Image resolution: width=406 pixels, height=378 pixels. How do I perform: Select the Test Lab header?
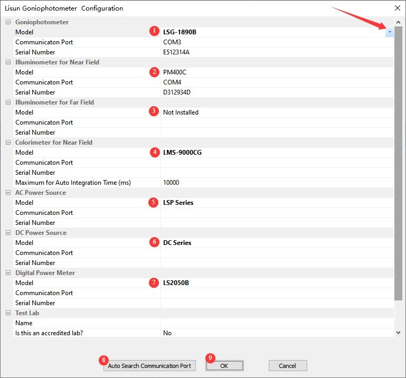(x=27, y=313)
